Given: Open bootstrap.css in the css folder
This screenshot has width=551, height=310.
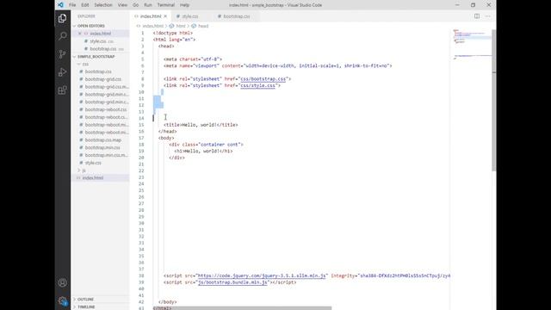Looking at the screenshot, I should pyautogui.click(x=98, y=71).
